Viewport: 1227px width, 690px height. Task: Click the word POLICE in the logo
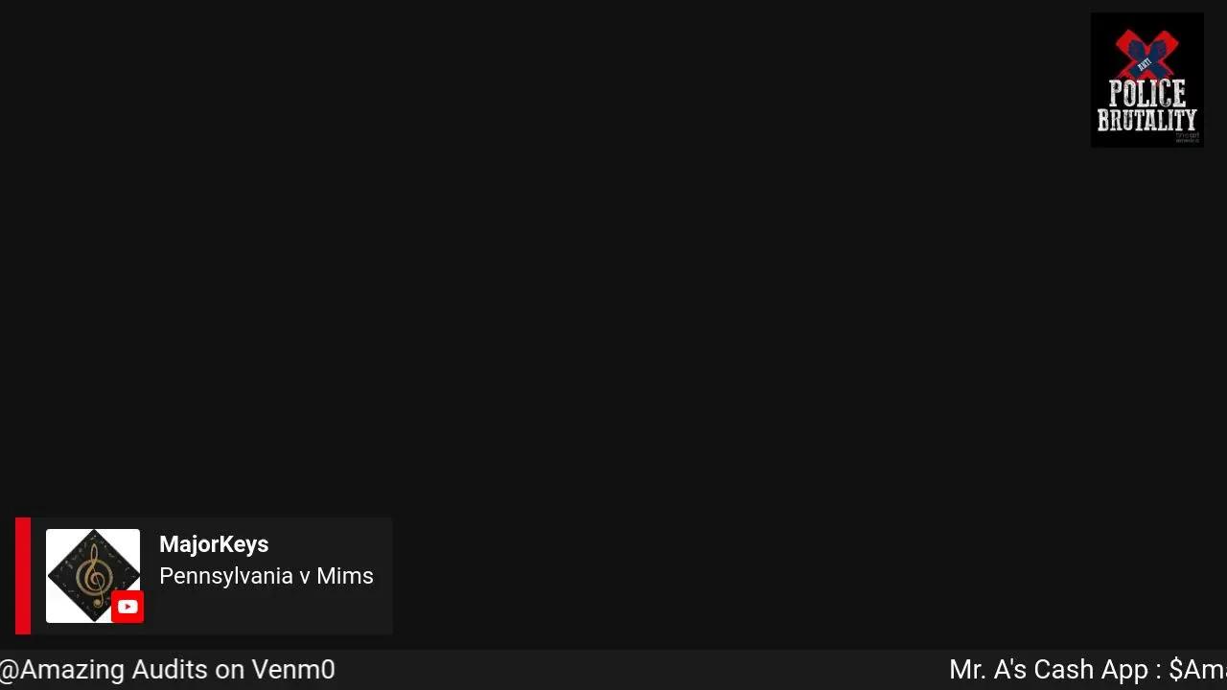tap(1147, 93)
